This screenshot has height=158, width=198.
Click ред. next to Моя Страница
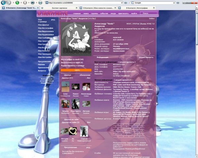(53, 20)
